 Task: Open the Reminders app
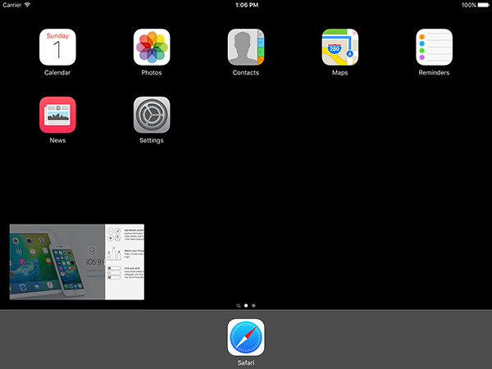coord(434,47)
